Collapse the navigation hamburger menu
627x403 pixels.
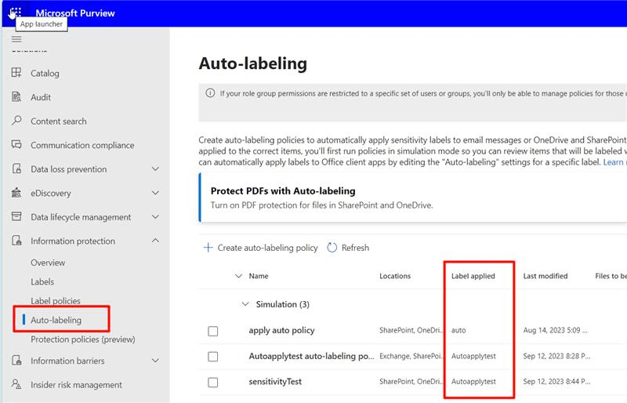[x=16, y=39]
